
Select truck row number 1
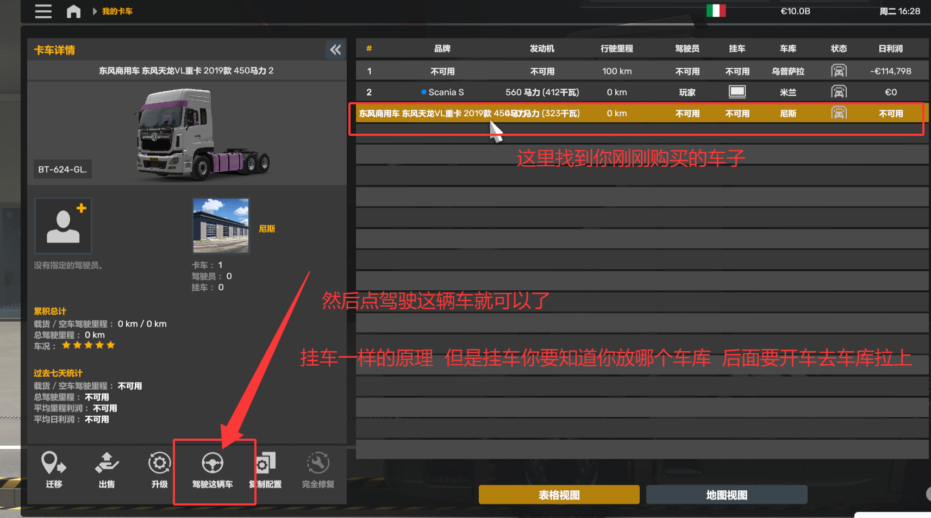[642, 71]
